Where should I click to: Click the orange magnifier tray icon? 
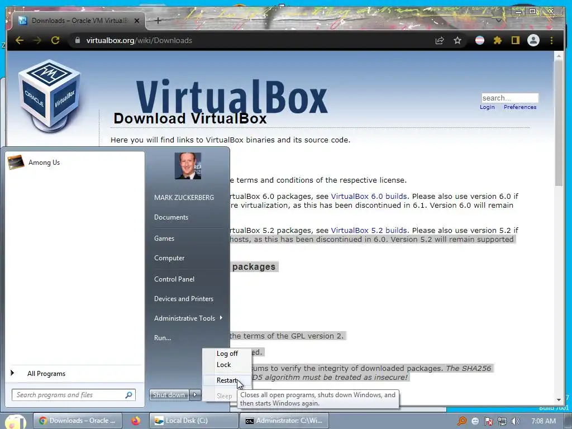pyautogui.click(x=462, y=421)
